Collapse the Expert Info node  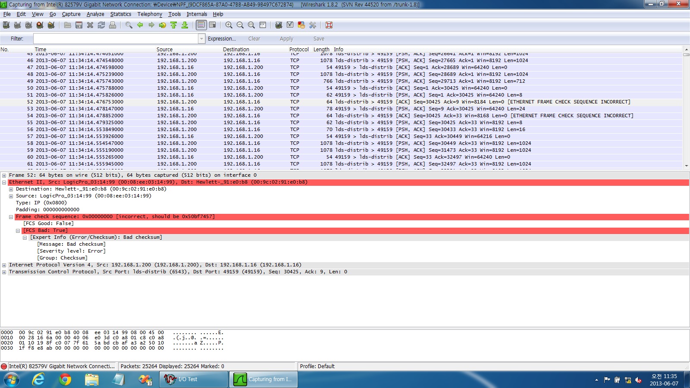coord(25,238)
